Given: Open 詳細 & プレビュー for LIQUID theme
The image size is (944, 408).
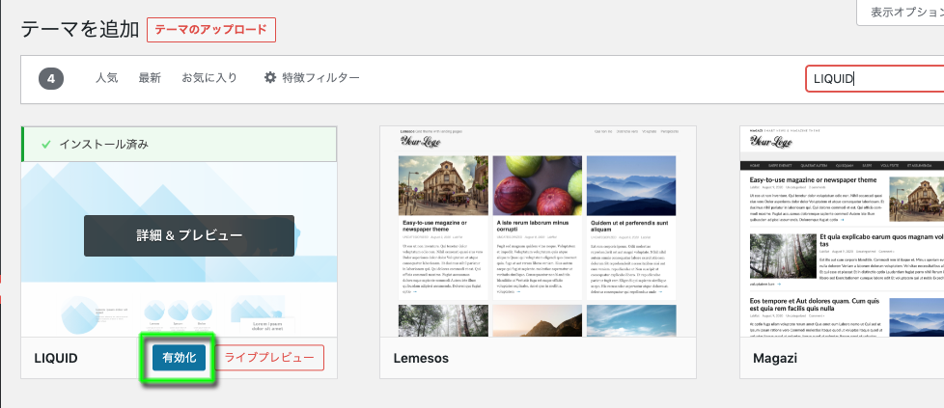Looking at the screenshot, I should point(188,235).
